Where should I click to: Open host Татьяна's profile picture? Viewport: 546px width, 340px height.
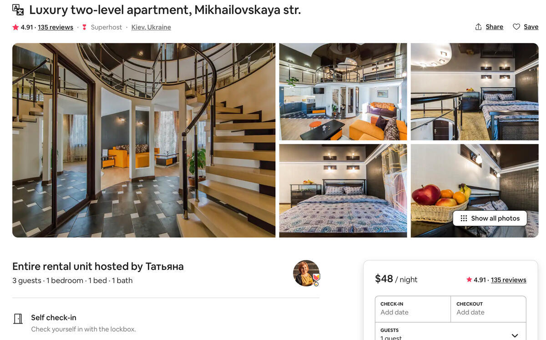click(306, 273)
